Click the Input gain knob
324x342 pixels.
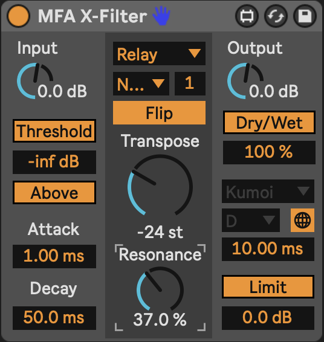pyautogui.click(x=35, y=81)
